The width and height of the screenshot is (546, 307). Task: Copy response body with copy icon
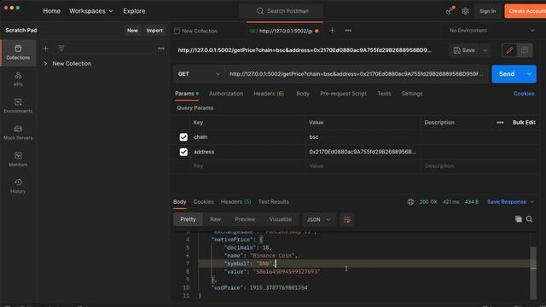pyautogui.click(x=519, y=219)
